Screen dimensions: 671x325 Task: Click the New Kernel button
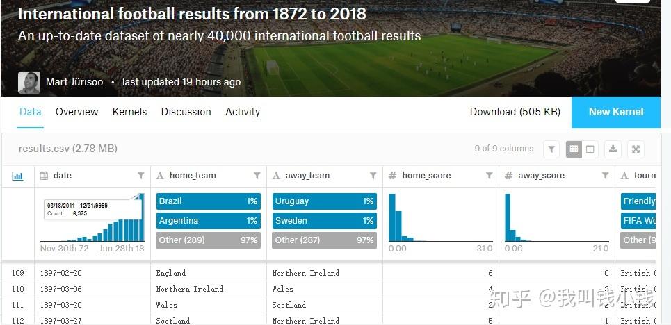click(x=616, y=112)
